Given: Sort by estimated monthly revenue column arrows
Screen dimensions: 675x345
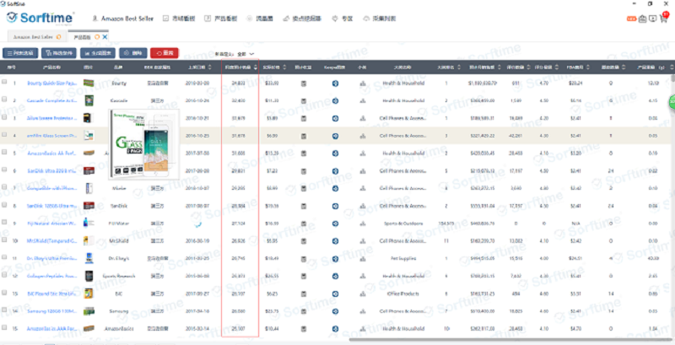Looking at the screenshot, I should tap(499, 67).
